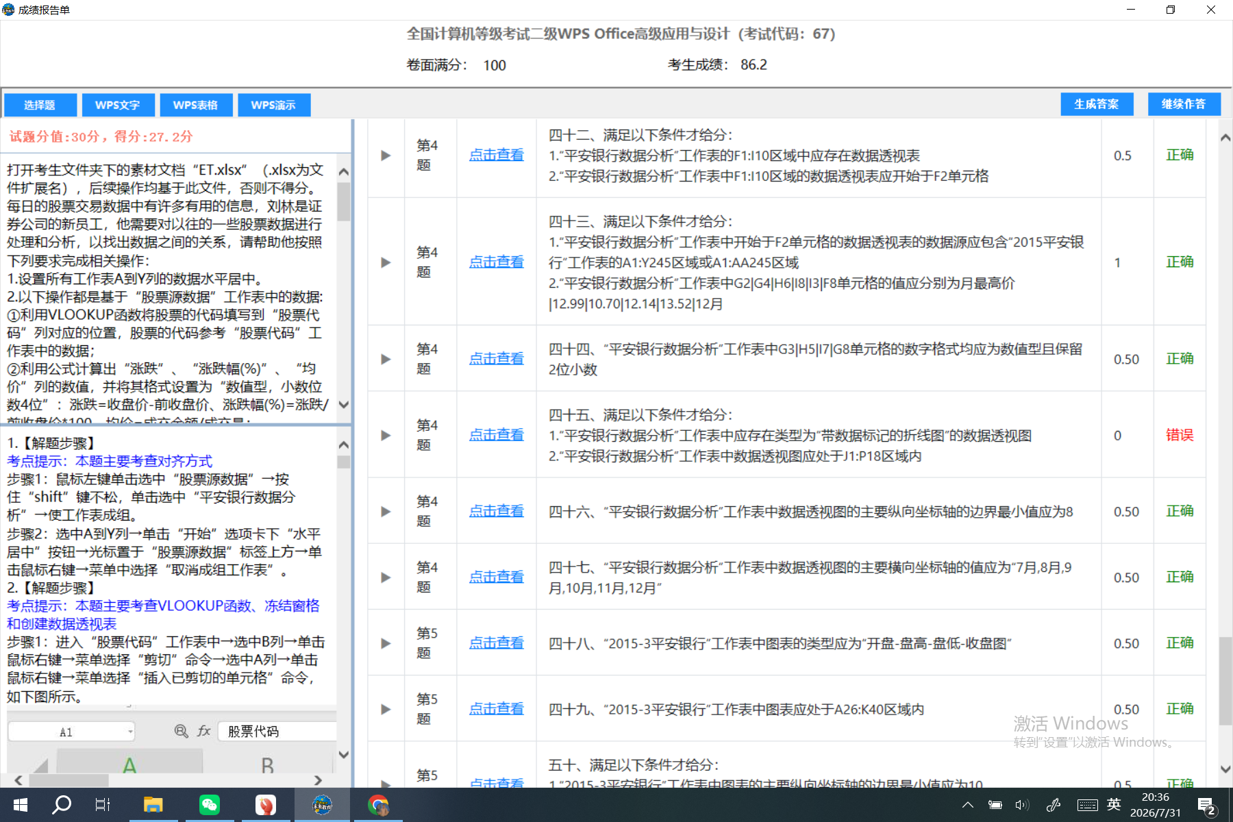Open the 点击查看 link for item 四十六
The width and height of the screenshot is (1233, 822).
497,512
